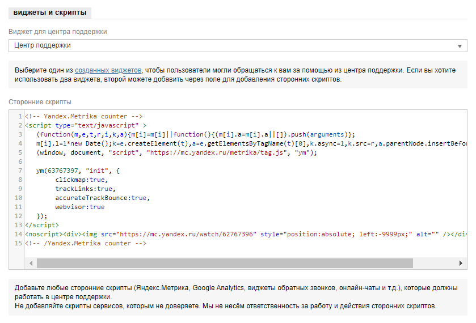
Task: Click the left arrow of the code scrollbar
Action: pyautogui.click(x=31, y=263)
